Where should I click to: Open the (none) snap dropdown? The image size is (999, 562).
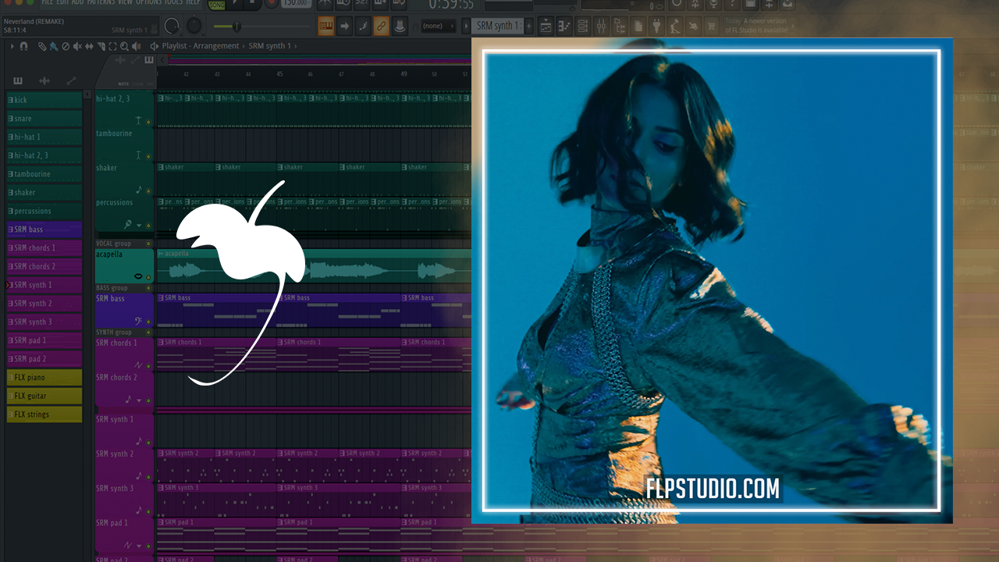439,26
